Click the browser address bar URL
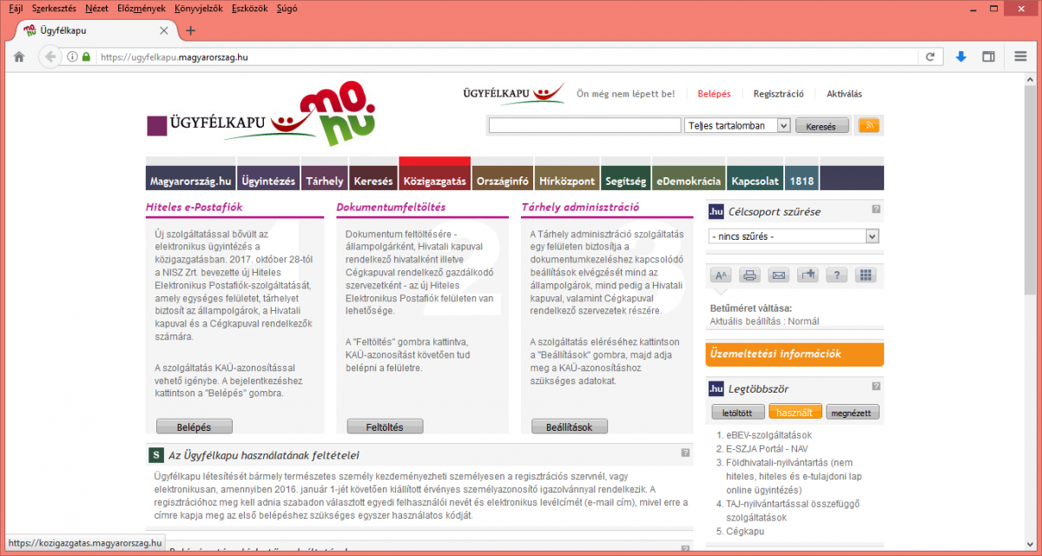Screen dimensions: 1042x556 175,57
